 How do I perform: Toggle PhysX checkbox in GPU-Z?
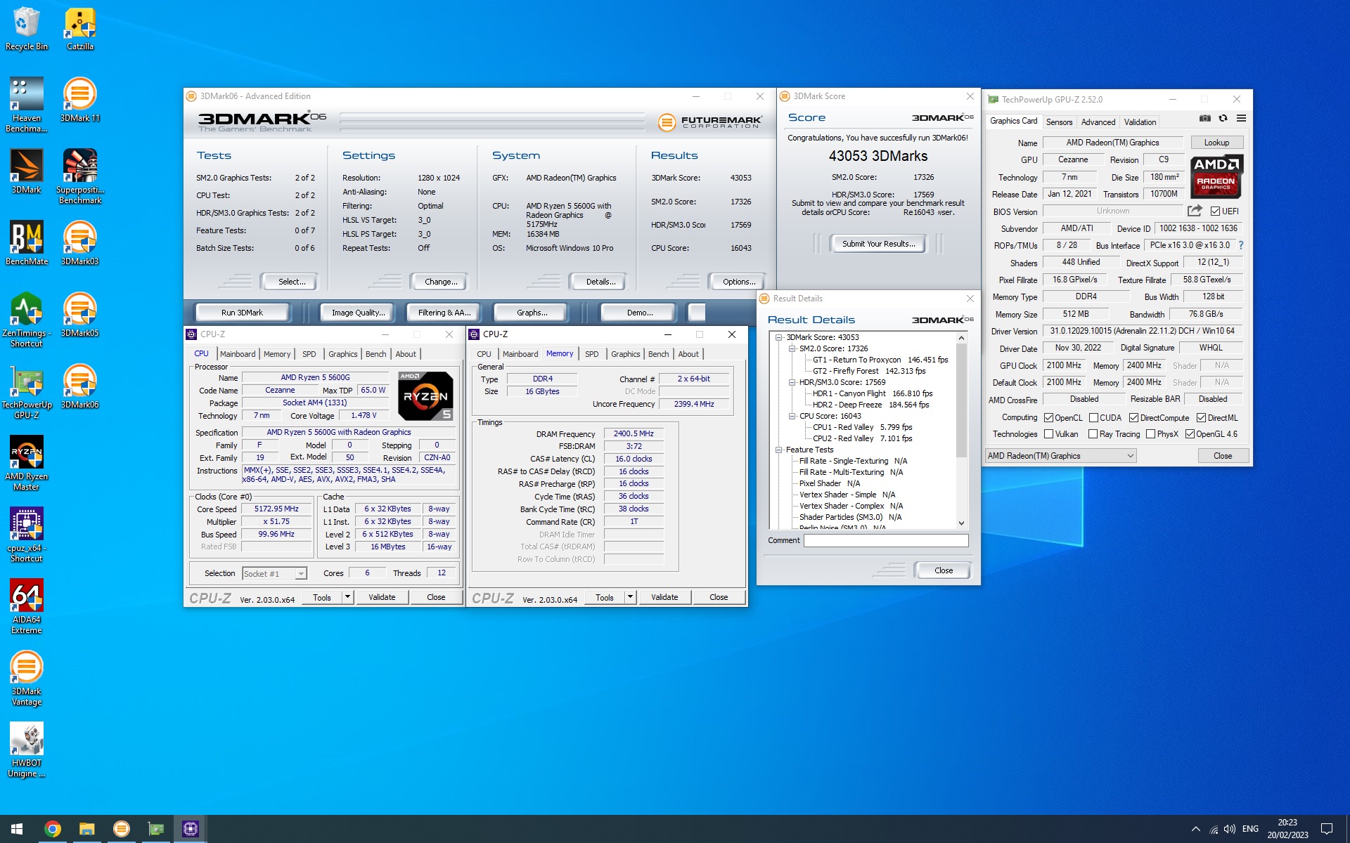[1150, 434]
